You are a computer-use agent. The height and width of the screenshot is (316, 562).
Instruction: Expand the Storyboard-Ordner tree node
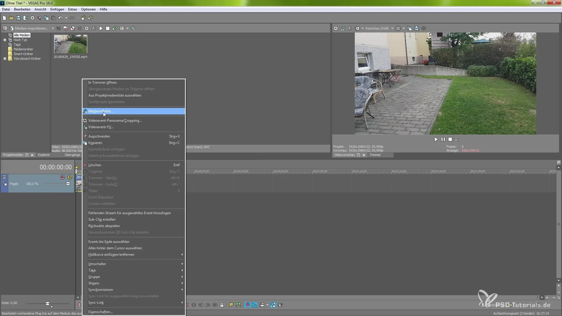point(5,59)
